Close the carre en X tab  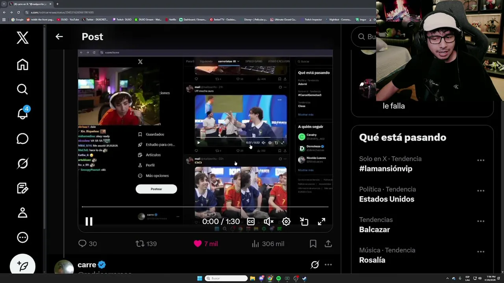[50, 4]
